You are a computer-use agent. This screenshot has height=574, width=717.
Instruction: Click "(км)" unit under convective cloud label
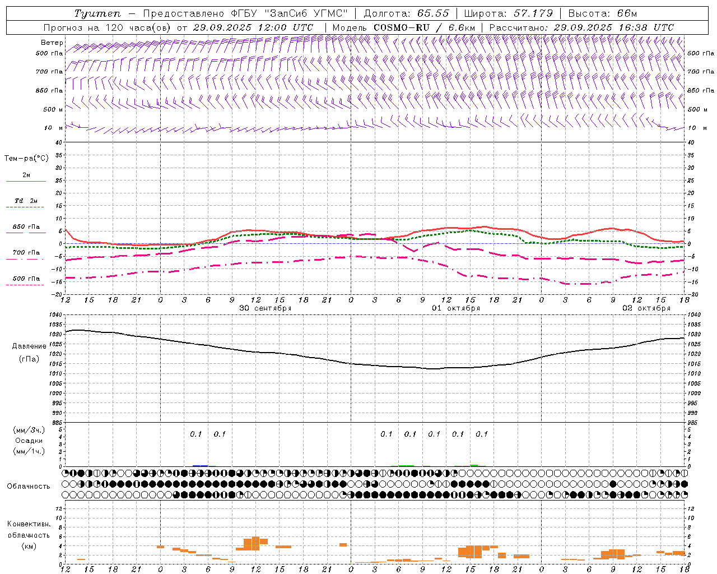coord(29,545)
